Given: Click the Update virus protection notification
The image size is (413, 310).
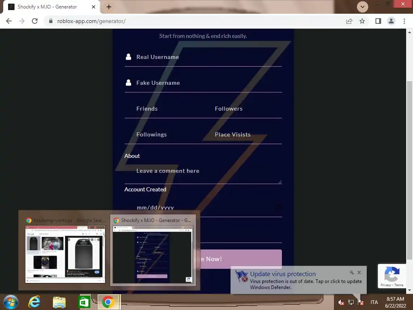Looking at the screenshot, I should click(298, 280).
